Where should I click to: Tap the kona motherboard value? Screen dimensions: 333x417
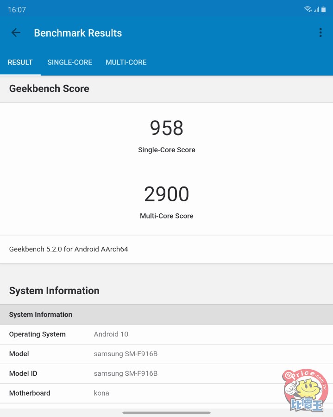tap(101, 393)
